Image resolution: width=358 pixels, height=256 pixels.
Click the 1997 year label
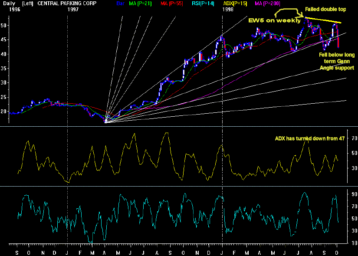click(73, 10)
